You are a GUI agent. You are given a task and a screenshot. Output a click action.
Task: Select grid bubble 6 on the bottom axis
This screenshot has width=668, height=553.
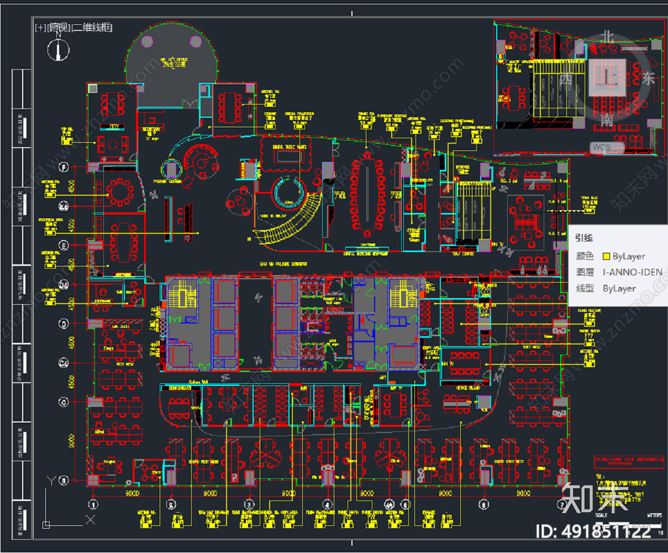(484, 504)
